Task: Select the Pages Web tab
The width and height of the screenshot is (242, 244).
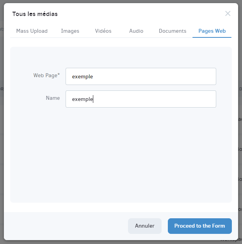Action: tap(212, 31)
